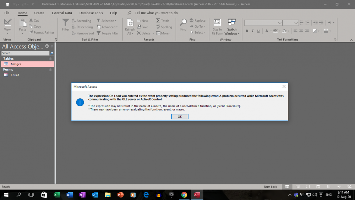The width and height of the screenshot is (355, 200).
Task: Sort records Ascending
Action: click(x=82, y=21)
